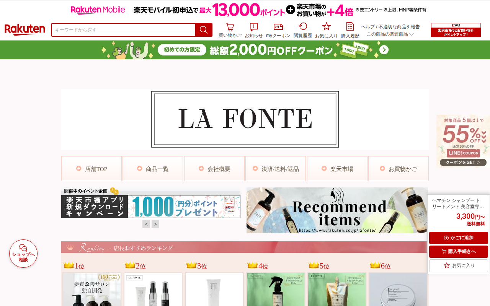Open the 1位 ranked product thumbnail
The height and width of the screenshot is (306, 490).
point(92,289)
